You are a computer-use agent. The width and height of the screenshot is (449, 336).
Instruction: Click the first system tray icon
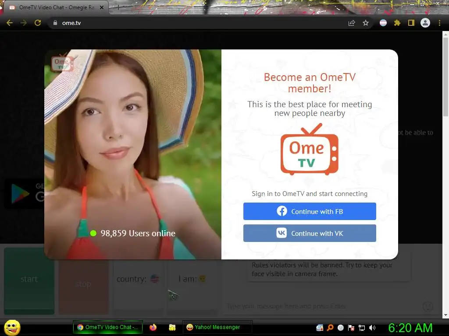tap(320, 328)
